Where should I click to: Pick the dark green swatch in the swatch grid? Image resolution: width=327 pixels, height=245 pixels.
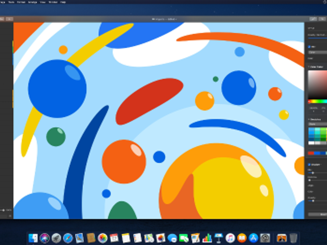324,140
